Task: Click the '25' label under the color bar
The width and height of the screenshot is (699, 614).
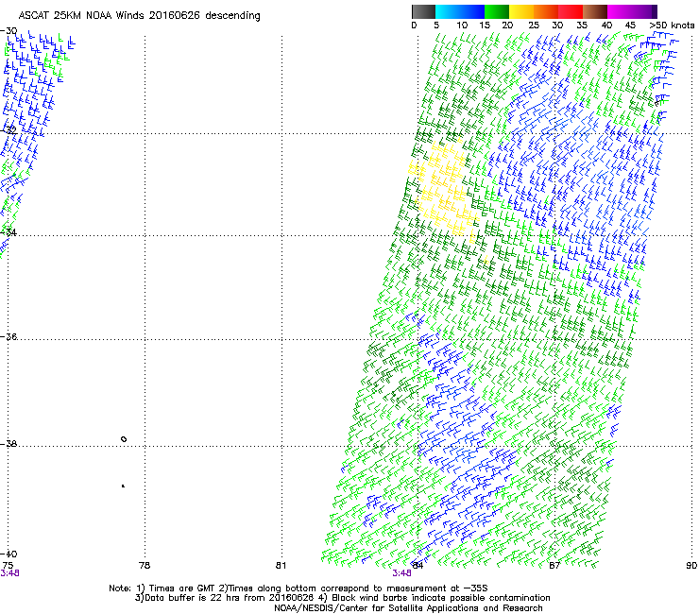Action: click(x=534, y=26)
